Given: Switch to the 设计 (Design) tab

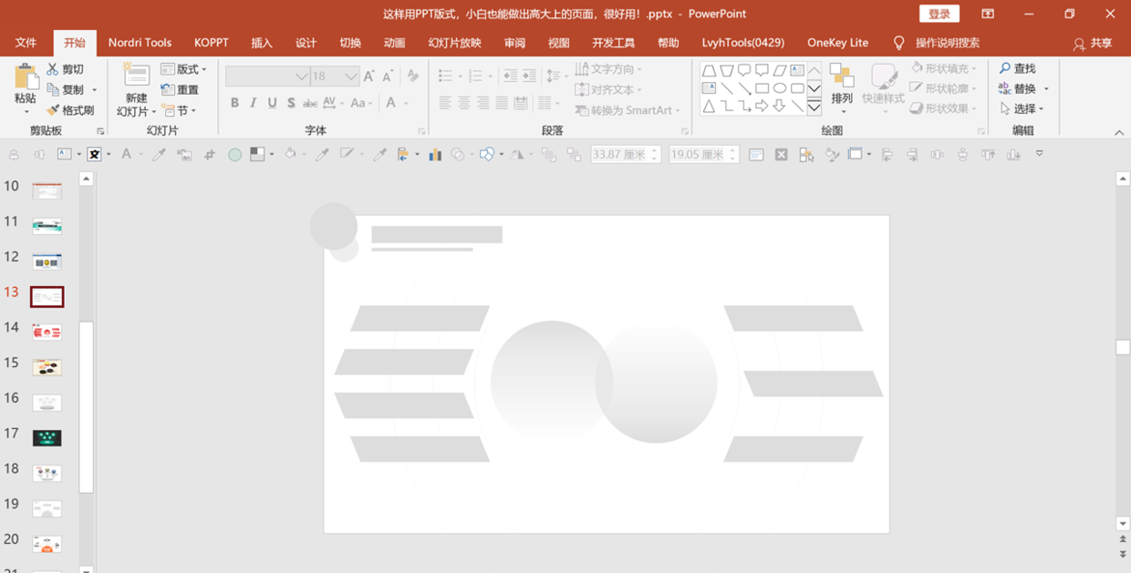Looking at the screenshot, I should (306, 43).
